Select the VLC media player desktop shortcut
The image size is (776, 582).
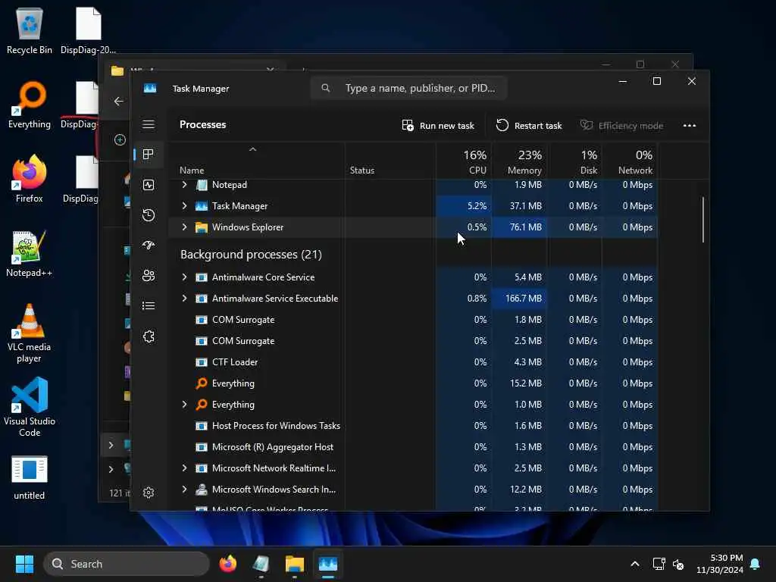click(x=30, y=333)
